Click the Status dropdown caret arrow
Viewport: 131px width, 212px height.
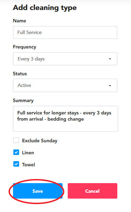[110, 86]
